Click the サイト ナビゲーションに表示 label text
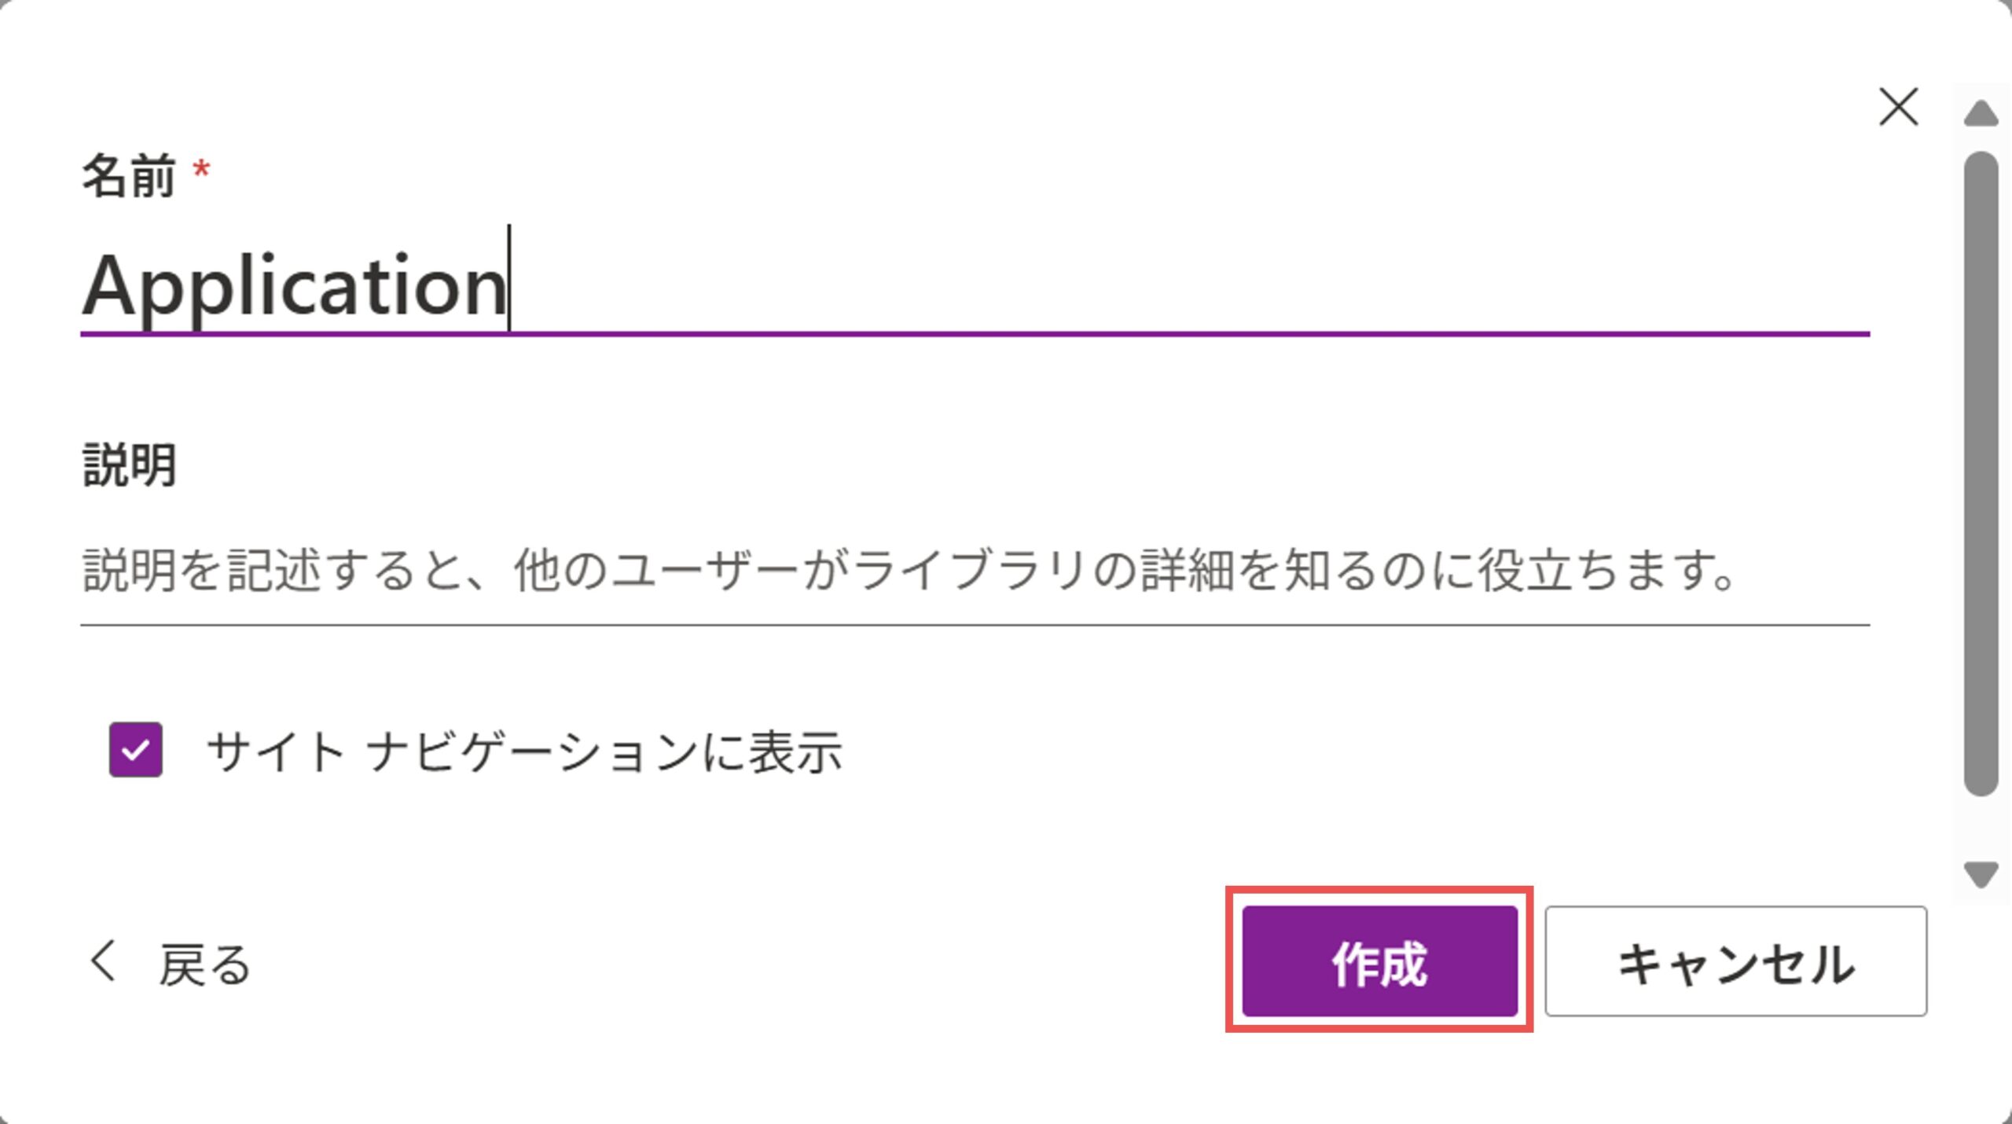2012x1124 pixels. pyautogui.click(x=523, y=752)
